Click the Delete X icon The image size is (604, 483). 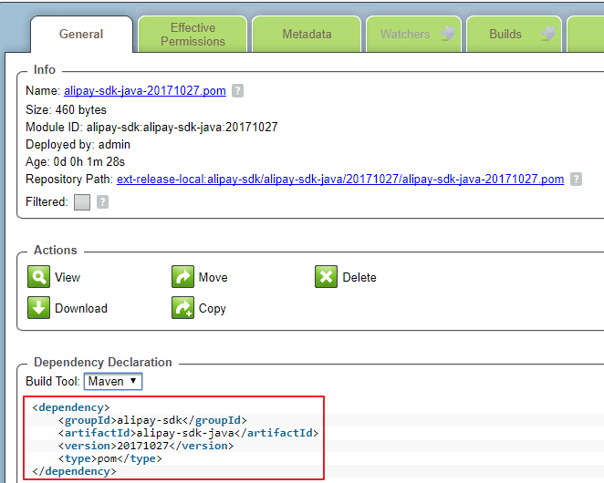326,276
